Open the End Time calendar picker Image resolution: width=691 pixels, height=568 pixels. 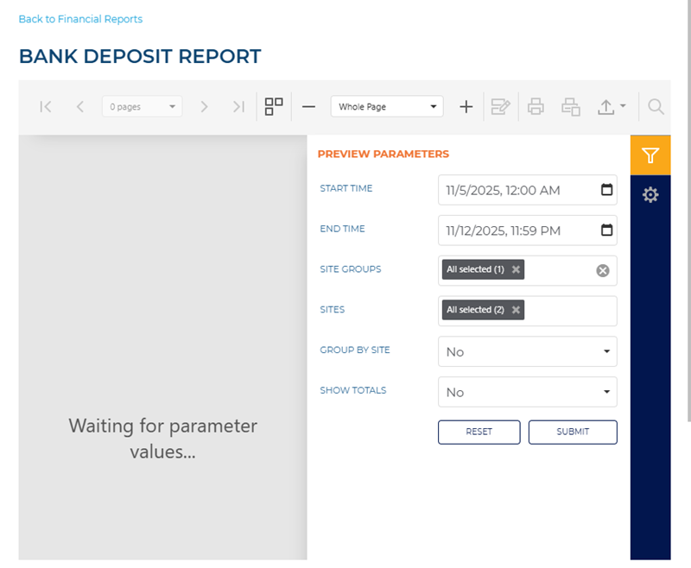pos(606,230)
